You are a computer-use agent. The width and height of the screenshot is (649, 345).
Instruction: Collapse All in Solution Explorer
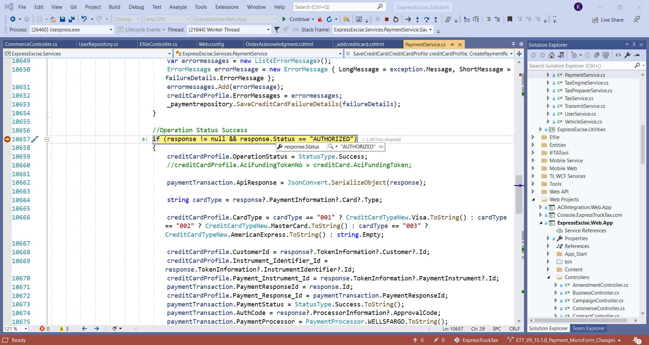(x=597, y=55)
